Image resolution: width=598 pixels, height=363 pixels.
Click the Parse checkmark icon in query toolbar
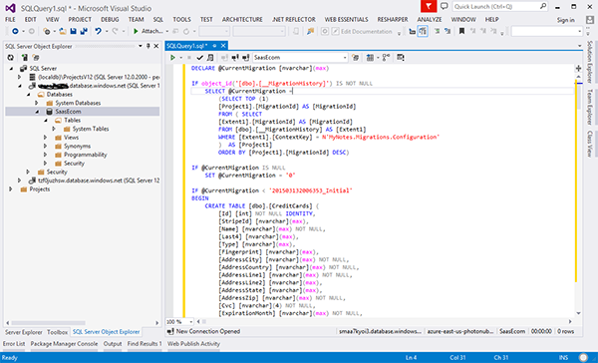199,57
